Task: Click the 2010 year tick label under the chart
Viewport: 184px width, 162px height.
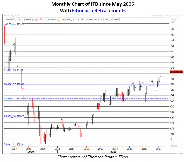Action: (57, 149)
